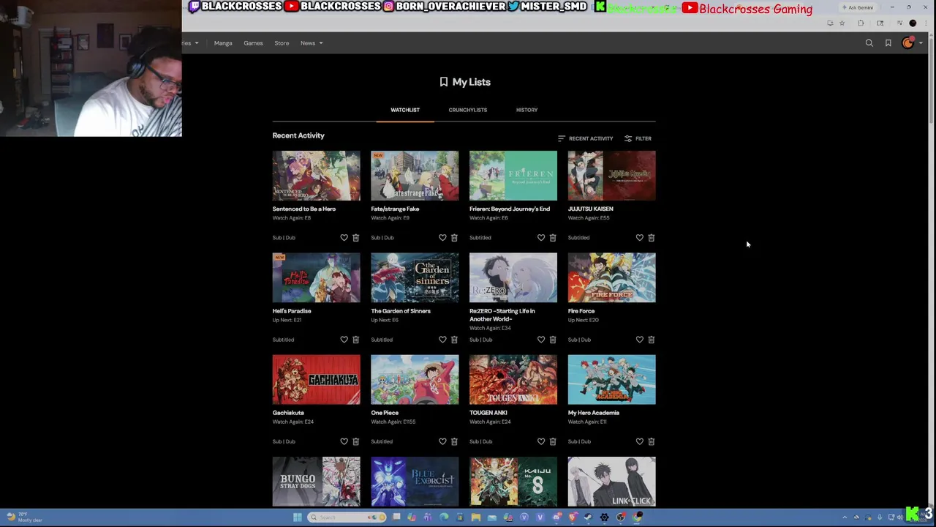Open the Manga nav link
Image resolution: width=936 pixels, height=527 pixels.
point(223,43)
